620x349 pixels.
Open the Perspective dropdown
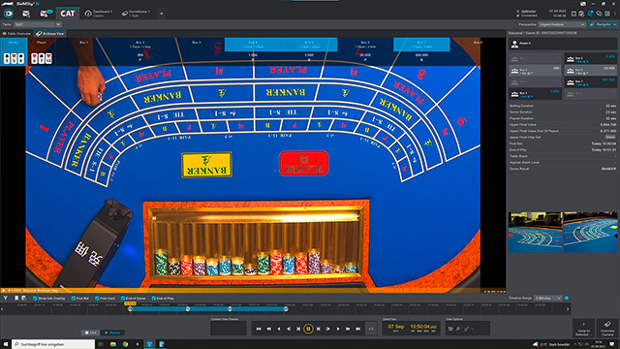(562, 24)
